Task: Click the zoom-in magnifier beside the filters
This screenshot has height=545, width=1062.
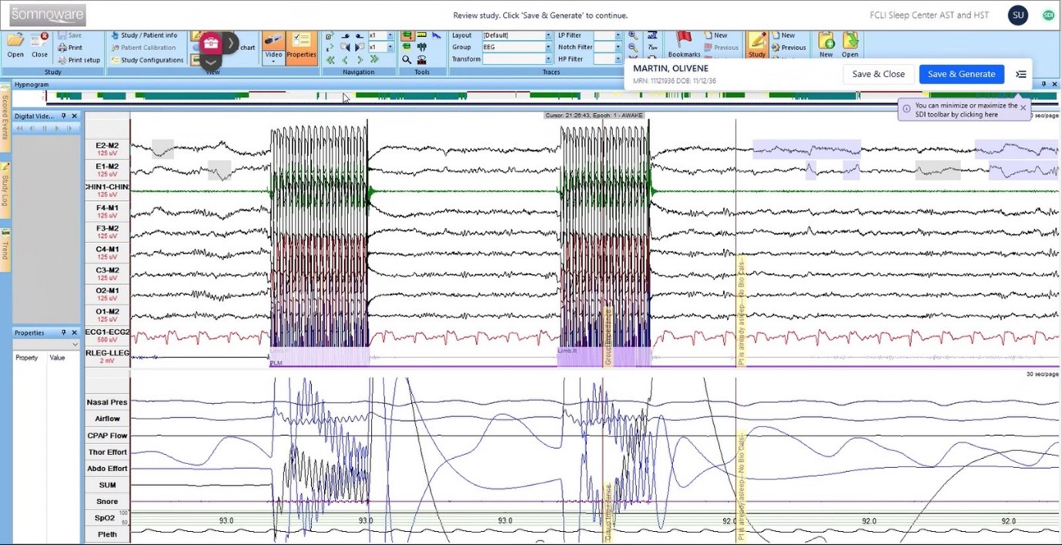Action: point(633,36)
